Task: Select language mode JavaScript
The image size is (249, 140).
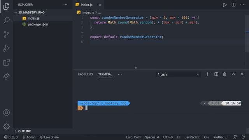Action: point(192,137)
